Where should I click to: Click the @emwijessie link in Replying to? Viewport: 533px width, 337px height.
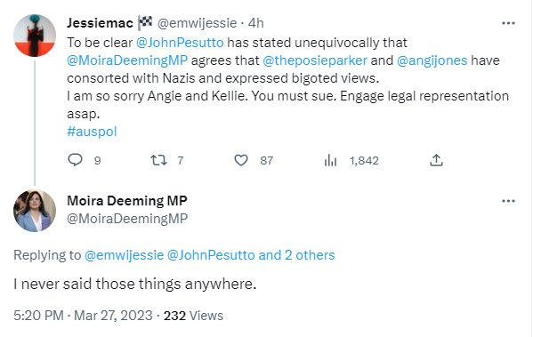124,255
